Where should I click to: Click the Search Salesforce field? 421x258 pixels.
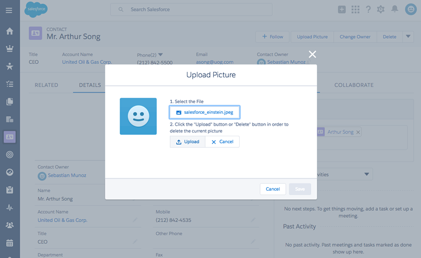[191, 10]
